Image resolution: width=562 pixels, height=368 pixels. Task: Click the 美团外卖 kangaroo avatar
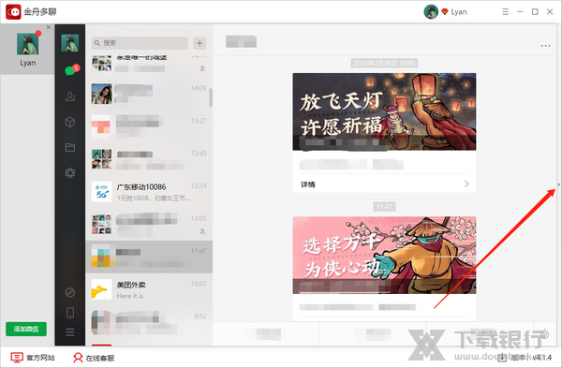(x=101, y=289)
